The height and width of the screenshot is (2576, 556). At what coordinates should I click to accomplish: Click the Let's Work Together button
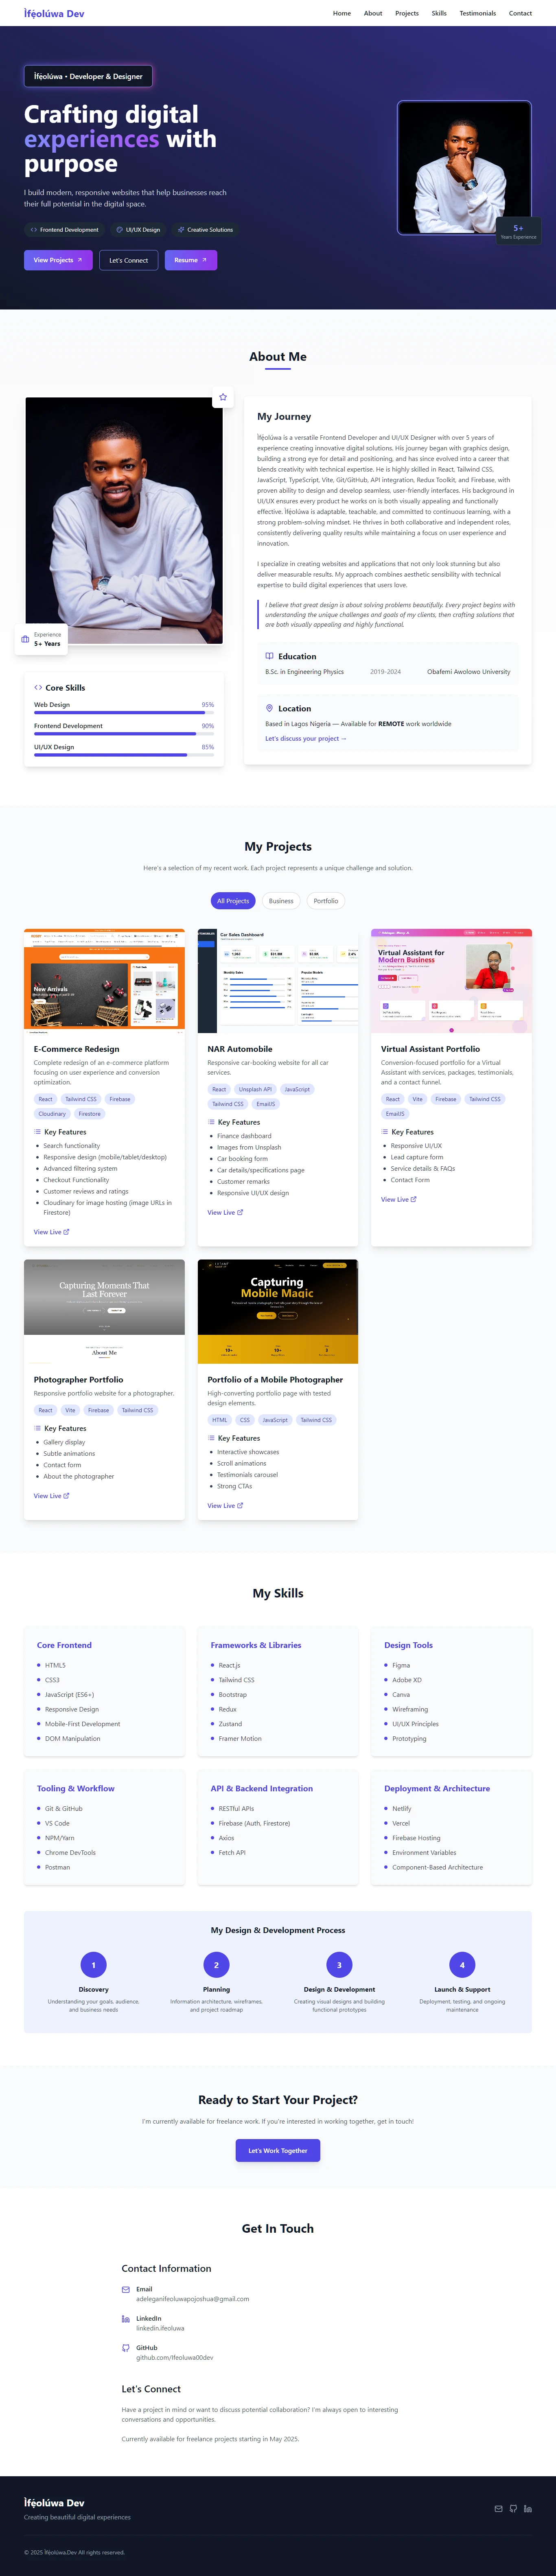(278, 2150)
